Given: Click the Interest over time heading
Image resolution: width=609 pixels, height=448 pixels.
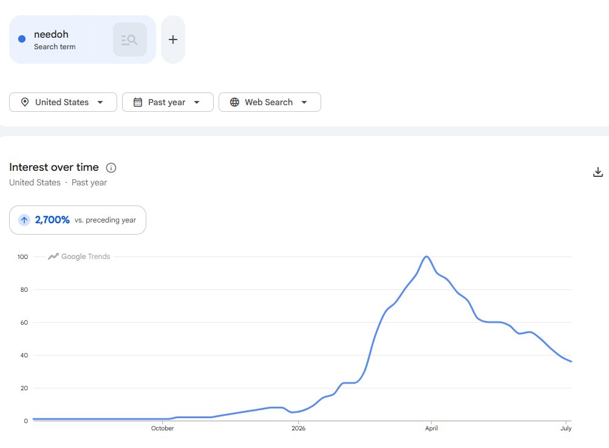Looking at the screenshot, I should pyautogui.click(x=54, y=167).
